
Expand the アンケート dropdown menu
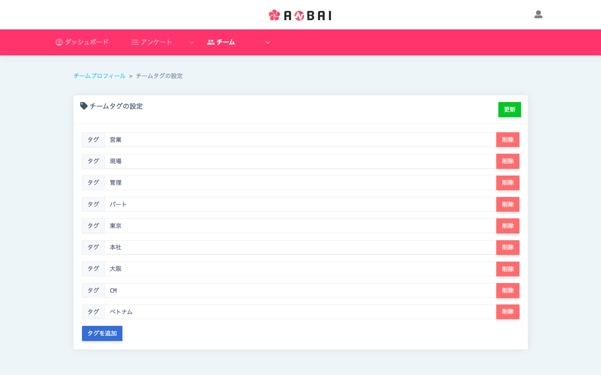pyautogui.click(x=192, y=42)
